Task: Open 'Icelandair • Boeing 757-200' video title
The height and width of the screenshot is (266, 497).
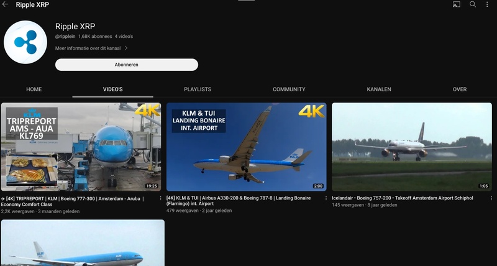Action: click(x=402, y=198)
